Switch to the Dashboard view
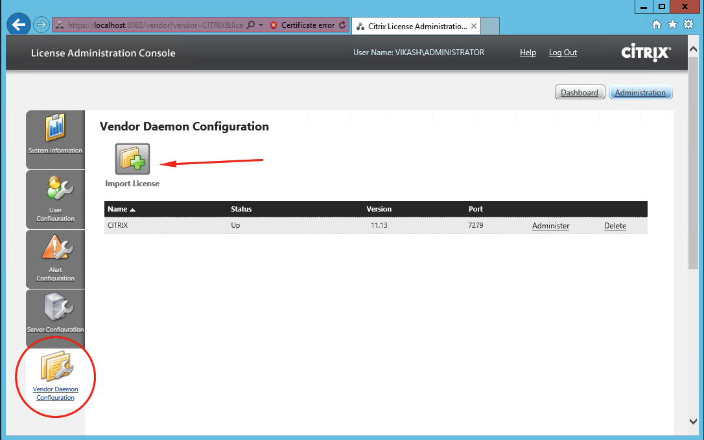 pos(580,93)
